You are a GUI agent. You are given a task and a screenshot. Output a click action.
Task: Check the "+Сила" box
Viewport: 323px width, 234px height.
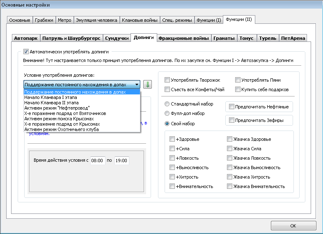click(x=172, y=149)
